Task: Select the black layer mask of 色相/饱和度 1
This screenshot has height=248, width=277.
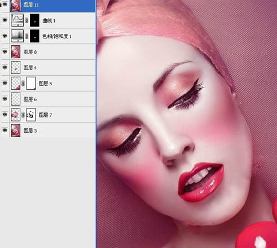Action: click(x=34, y=36)
